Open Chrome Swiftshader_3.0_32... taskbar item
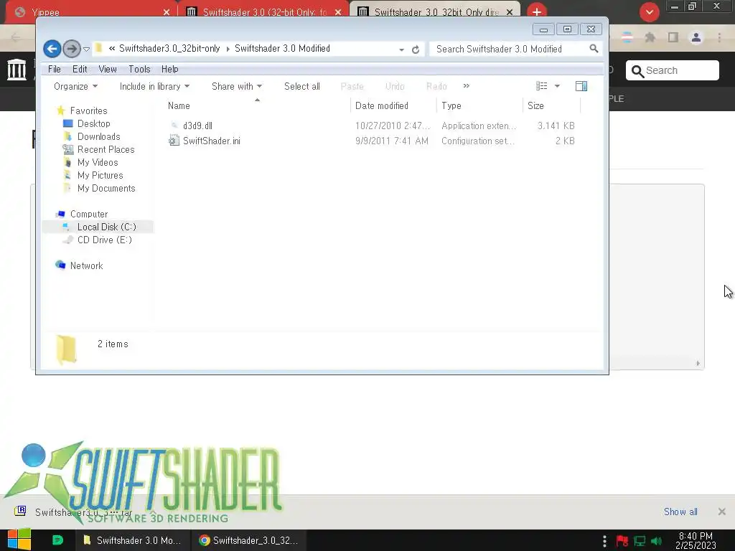Screen dimensions: 735x551 (248, 540)
